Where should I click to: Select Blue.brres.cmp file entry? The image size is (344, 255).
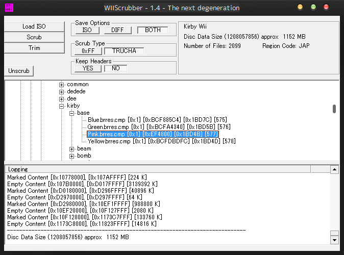coord(157,120)
